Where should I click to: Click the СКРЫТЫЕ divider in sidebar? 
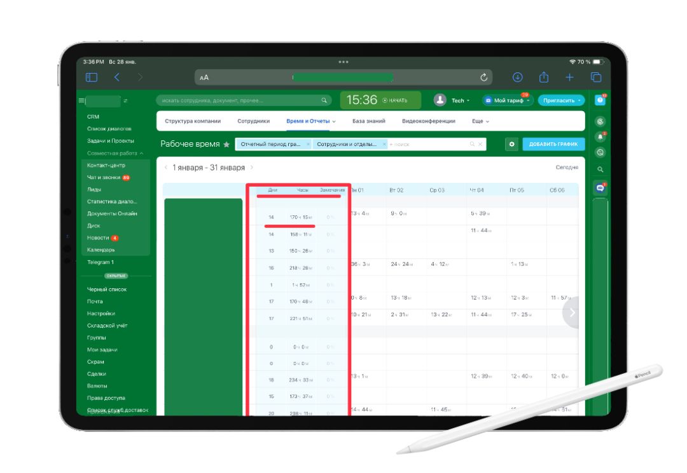coord(116,276)
